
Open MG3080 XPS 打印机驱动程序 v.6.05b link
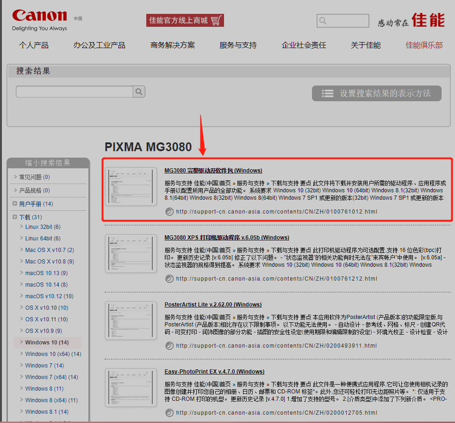(227, 238)
